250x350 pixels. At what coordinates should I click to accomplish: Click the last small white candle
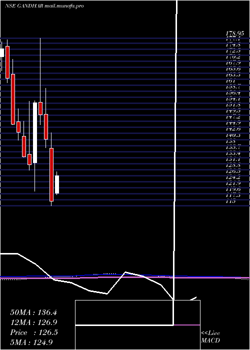pos(57,184)
